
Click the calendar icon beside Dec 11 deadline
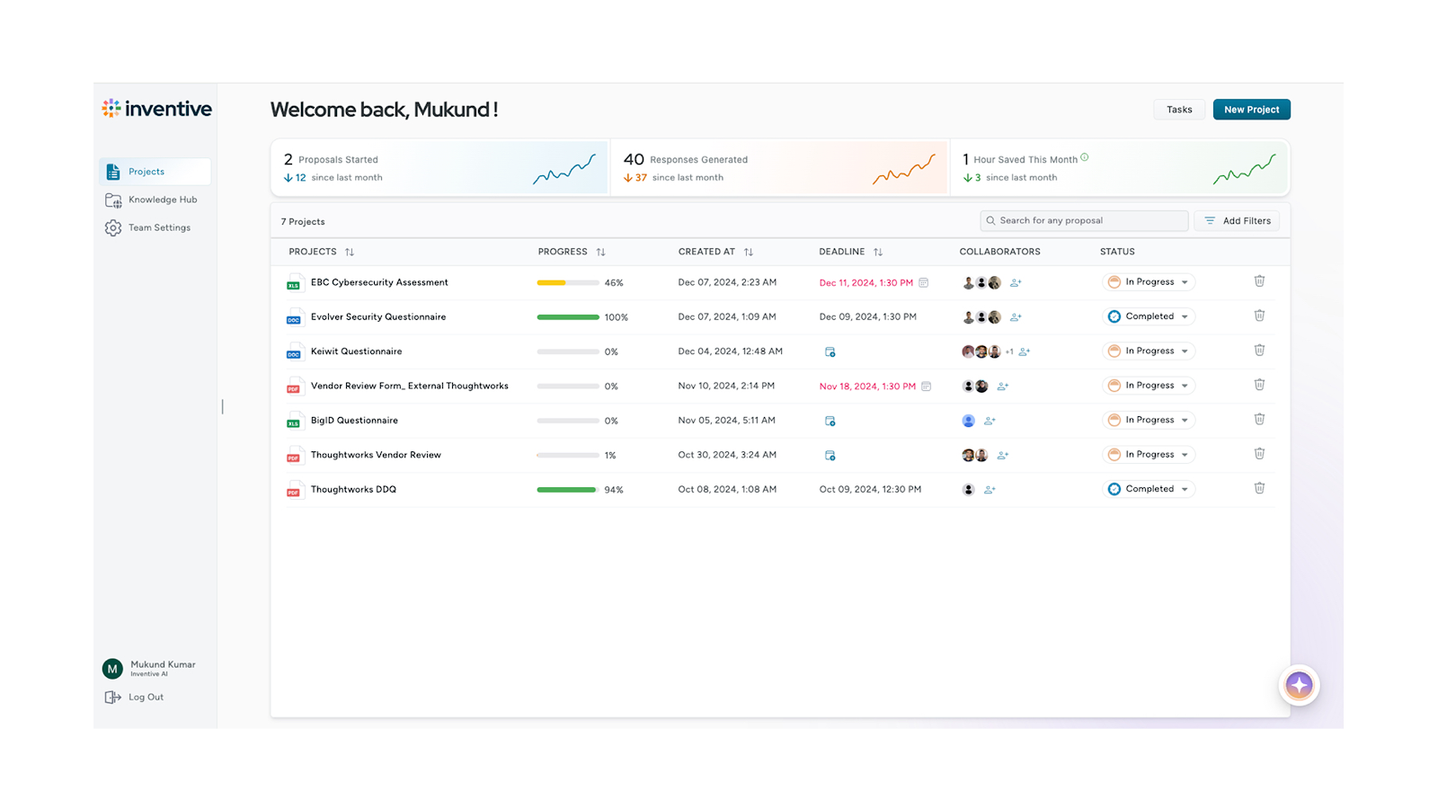(924, 282)
